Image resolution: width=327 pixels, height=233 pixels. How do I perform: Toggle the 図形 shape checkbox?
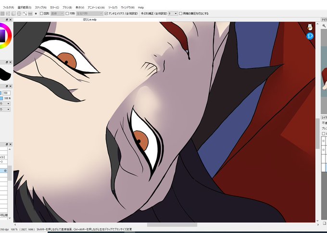(x=41, y=13)
